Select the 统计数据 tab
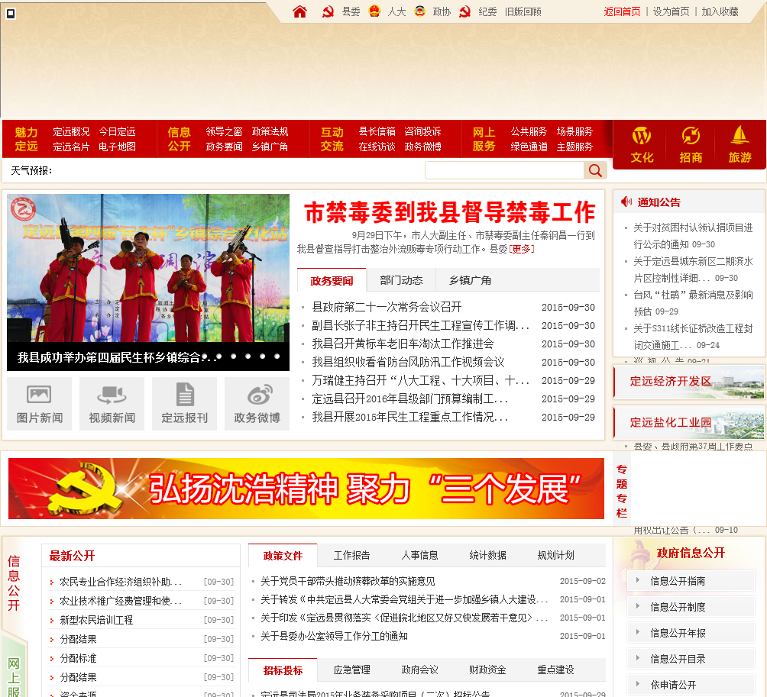 [x=487, y=555]
